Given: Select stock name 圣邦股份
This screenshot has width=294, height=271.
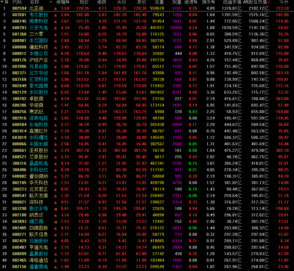Looking at the screenshot, I should tap(39, 150).
